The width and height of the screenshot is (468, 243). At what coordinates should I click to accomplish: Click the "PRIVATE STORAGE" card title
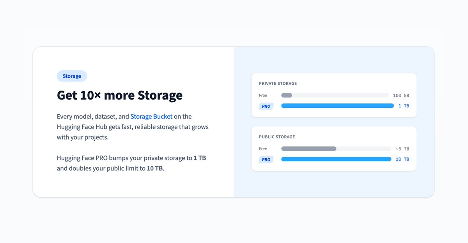[x=278, y=84]
